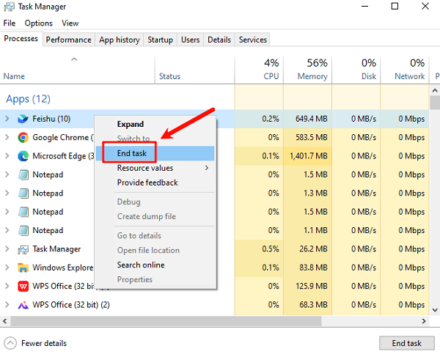The image size is (440, 354).
Task: Expand the Google Chrome process group
Action: [x=7, y=137]
